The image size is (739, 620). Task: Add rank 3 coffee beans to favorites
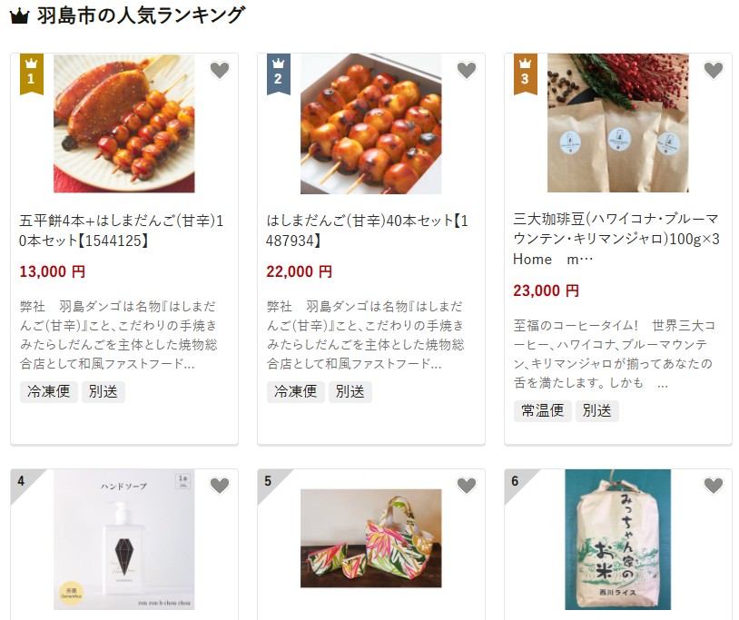click(713, 71)
